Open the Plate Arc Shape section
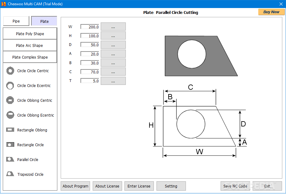This screenshot has height=194, width=286. (30, 45)
